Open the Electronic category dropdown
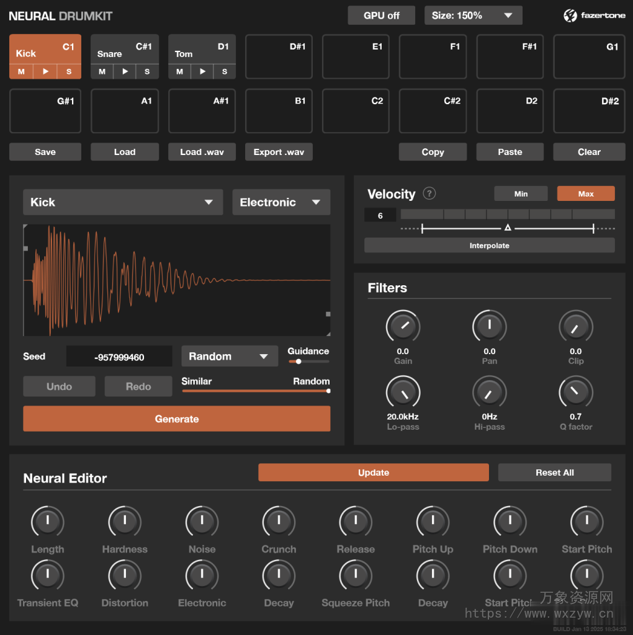This screenshot has width=633, height=635. click(281, 202)
